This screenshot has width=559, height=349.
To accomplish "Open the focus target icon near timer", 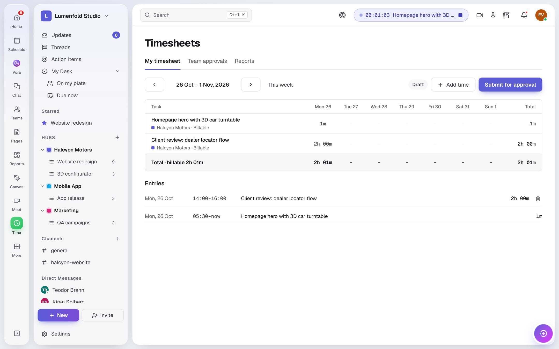I will click(342, 15).
